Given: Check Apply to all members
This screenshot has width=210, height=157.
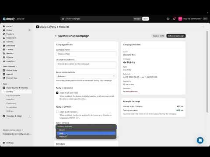Looking at the screenshot, I should tap(57, 112).
